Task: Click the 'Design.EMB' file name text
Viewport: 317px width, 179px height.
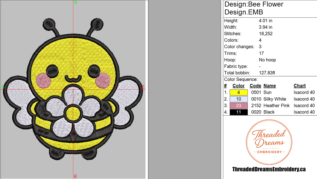Action: 244,12
